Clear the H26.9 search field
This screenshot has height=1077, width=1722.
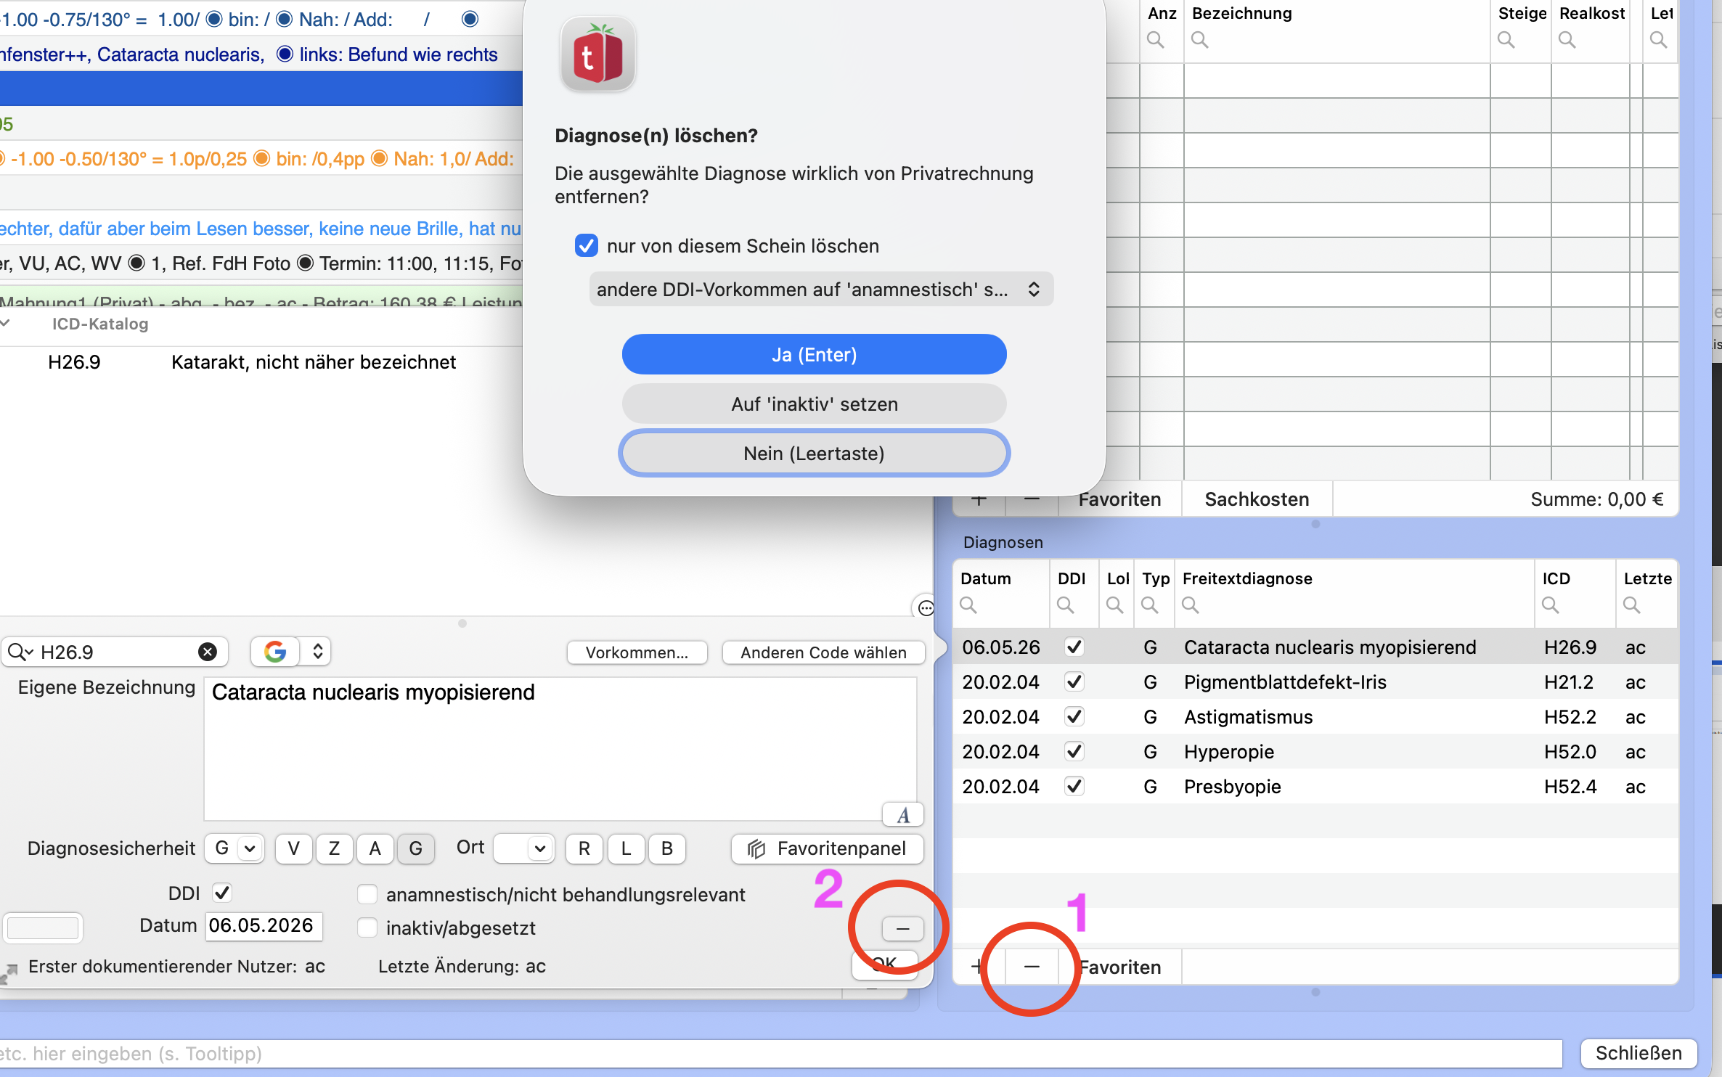coord(208,652)
